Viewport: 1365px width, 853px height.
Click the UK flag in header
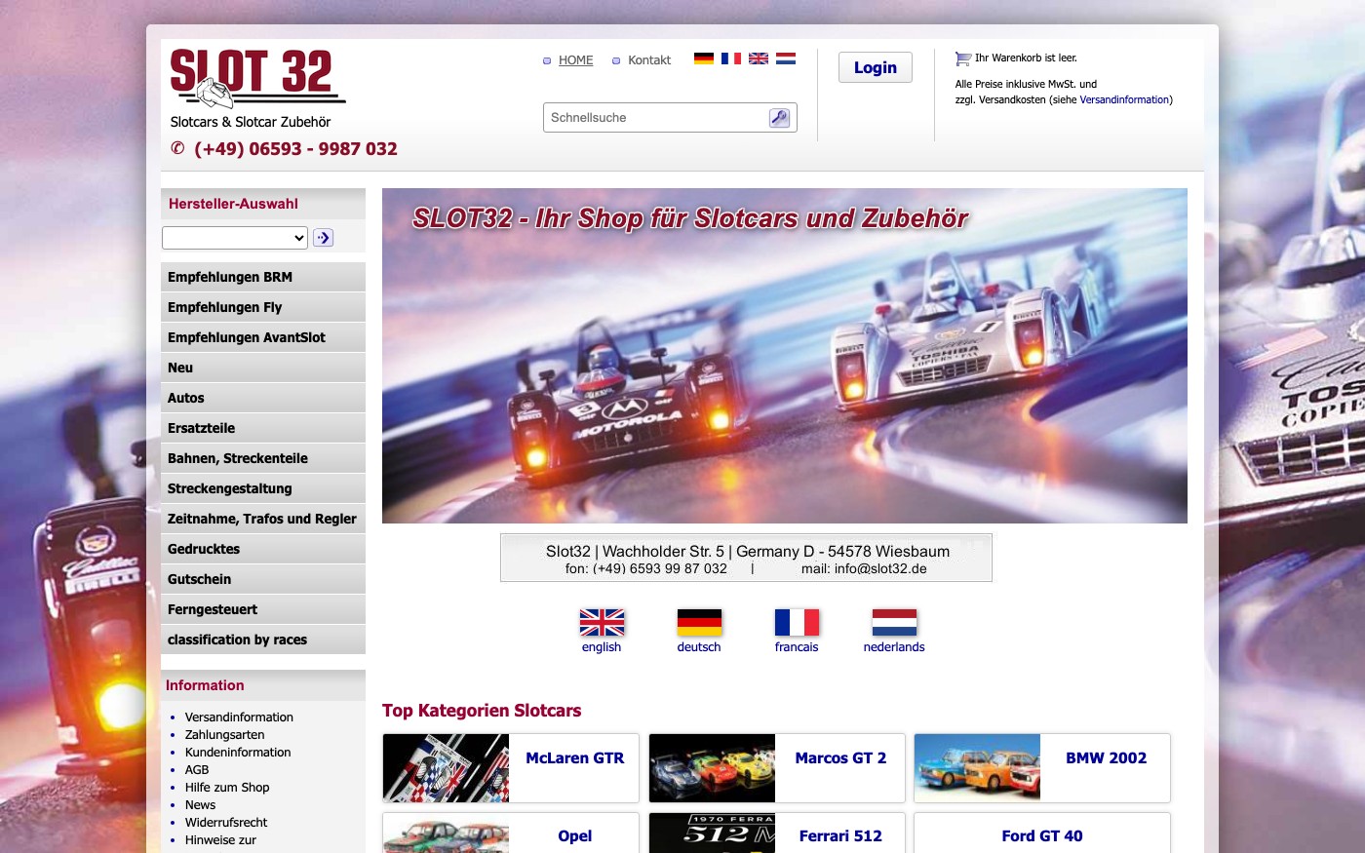pos(759,58)
